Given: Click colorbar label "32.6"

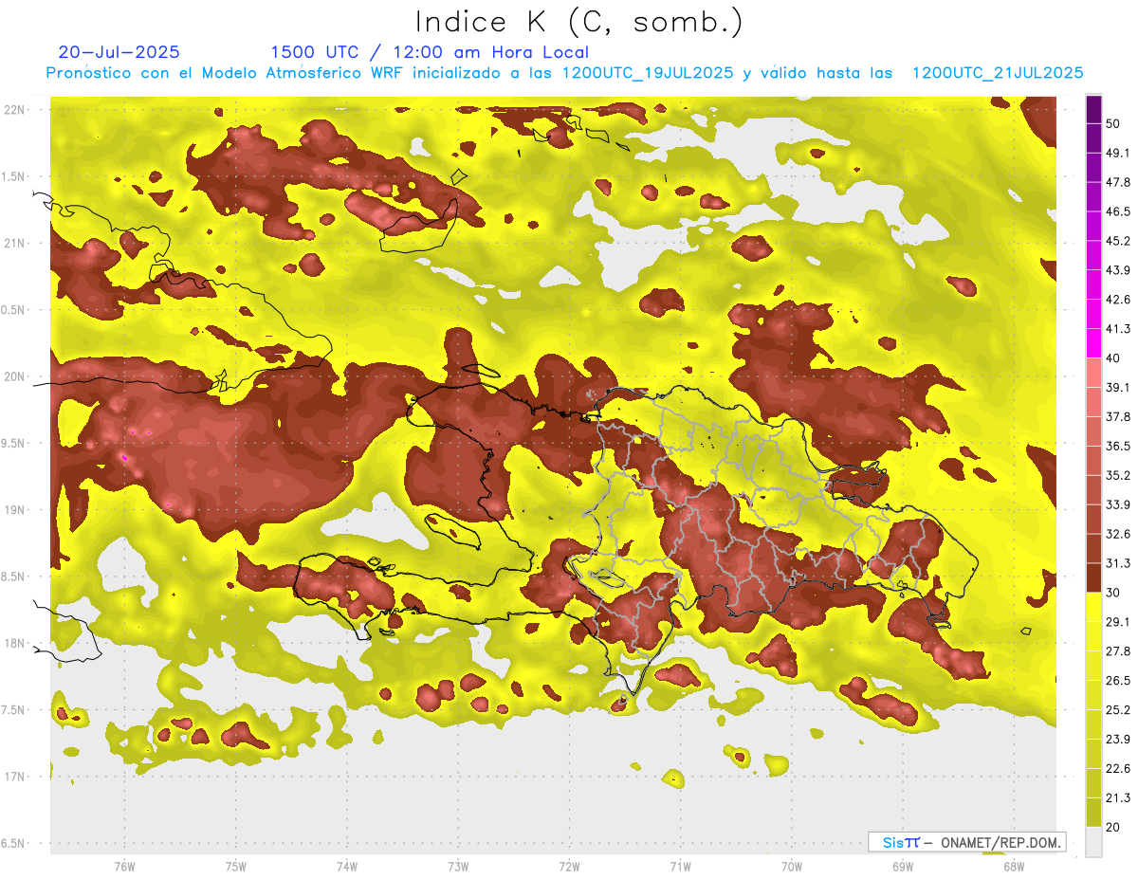Looking at the screenshot, I should [x=1117, y=534].
